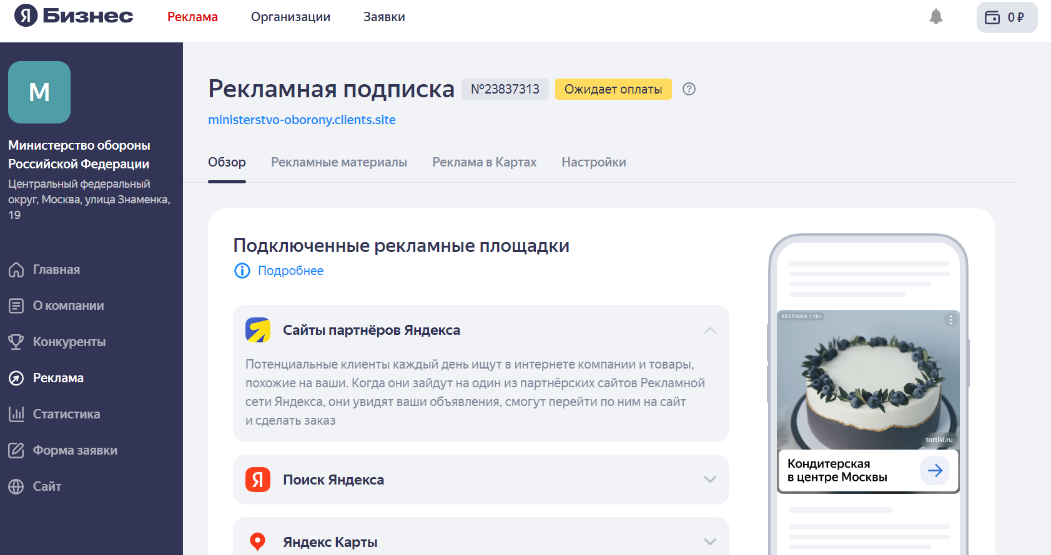Click the help question mark next to status

pyautogui.click(x=689, y=89)
